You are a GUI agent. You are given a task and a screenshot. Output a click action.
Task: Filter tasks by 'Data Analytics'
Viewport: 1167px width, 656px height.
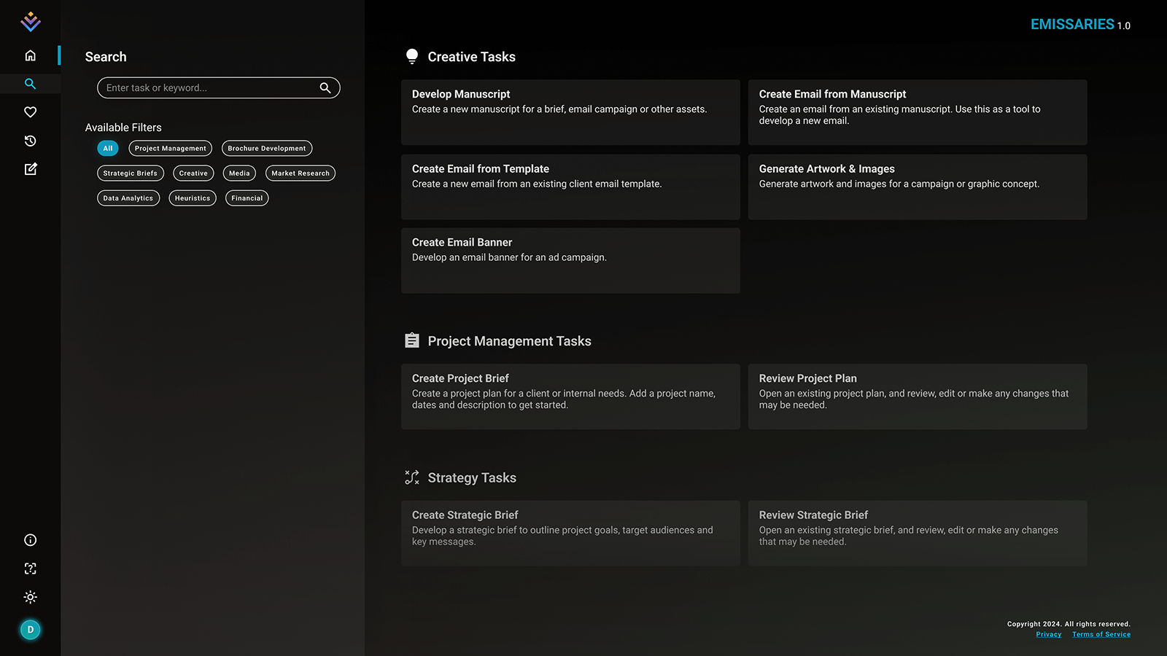pos(128,198)
